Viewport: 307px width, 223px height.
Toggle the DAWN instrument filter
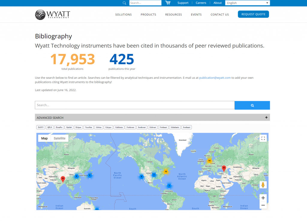(x=41, y=127)
